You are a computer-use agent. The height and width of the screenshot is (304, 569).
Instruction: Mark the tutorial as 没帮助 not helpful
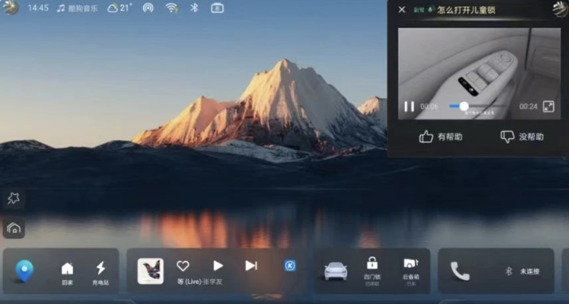pyautogui.click(x=522, y=137)
